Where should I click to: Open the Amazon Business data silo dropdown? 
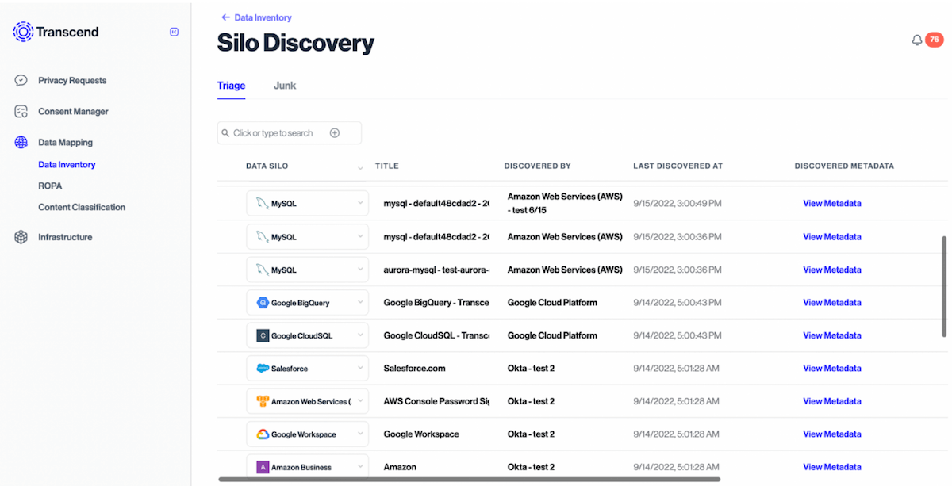(x=308, y=467)
